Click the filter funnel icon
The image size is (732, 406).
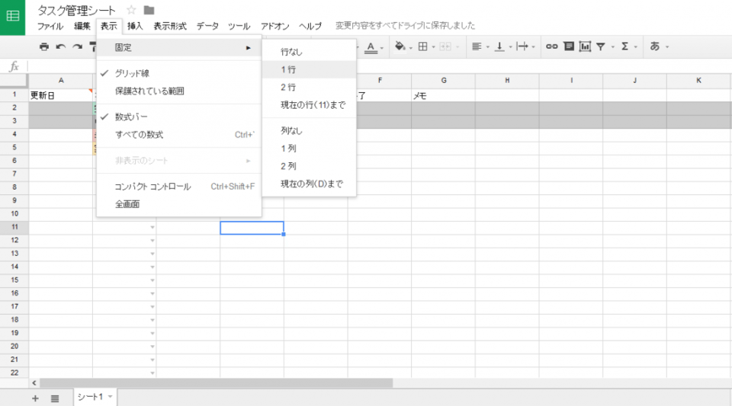(x=602, y=47)
